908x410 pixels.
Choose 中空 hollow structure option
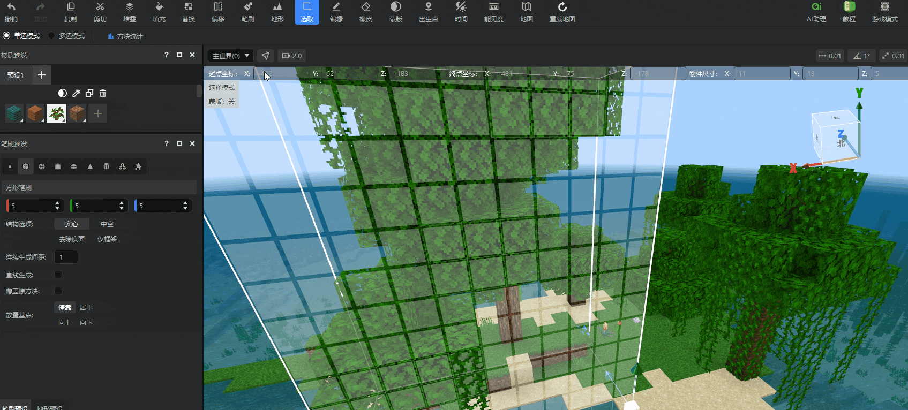(107, 224)
